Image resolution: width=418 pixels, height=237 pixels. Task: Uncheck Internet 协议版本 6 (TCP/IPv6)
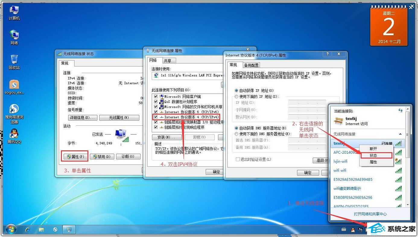(156, 112)
